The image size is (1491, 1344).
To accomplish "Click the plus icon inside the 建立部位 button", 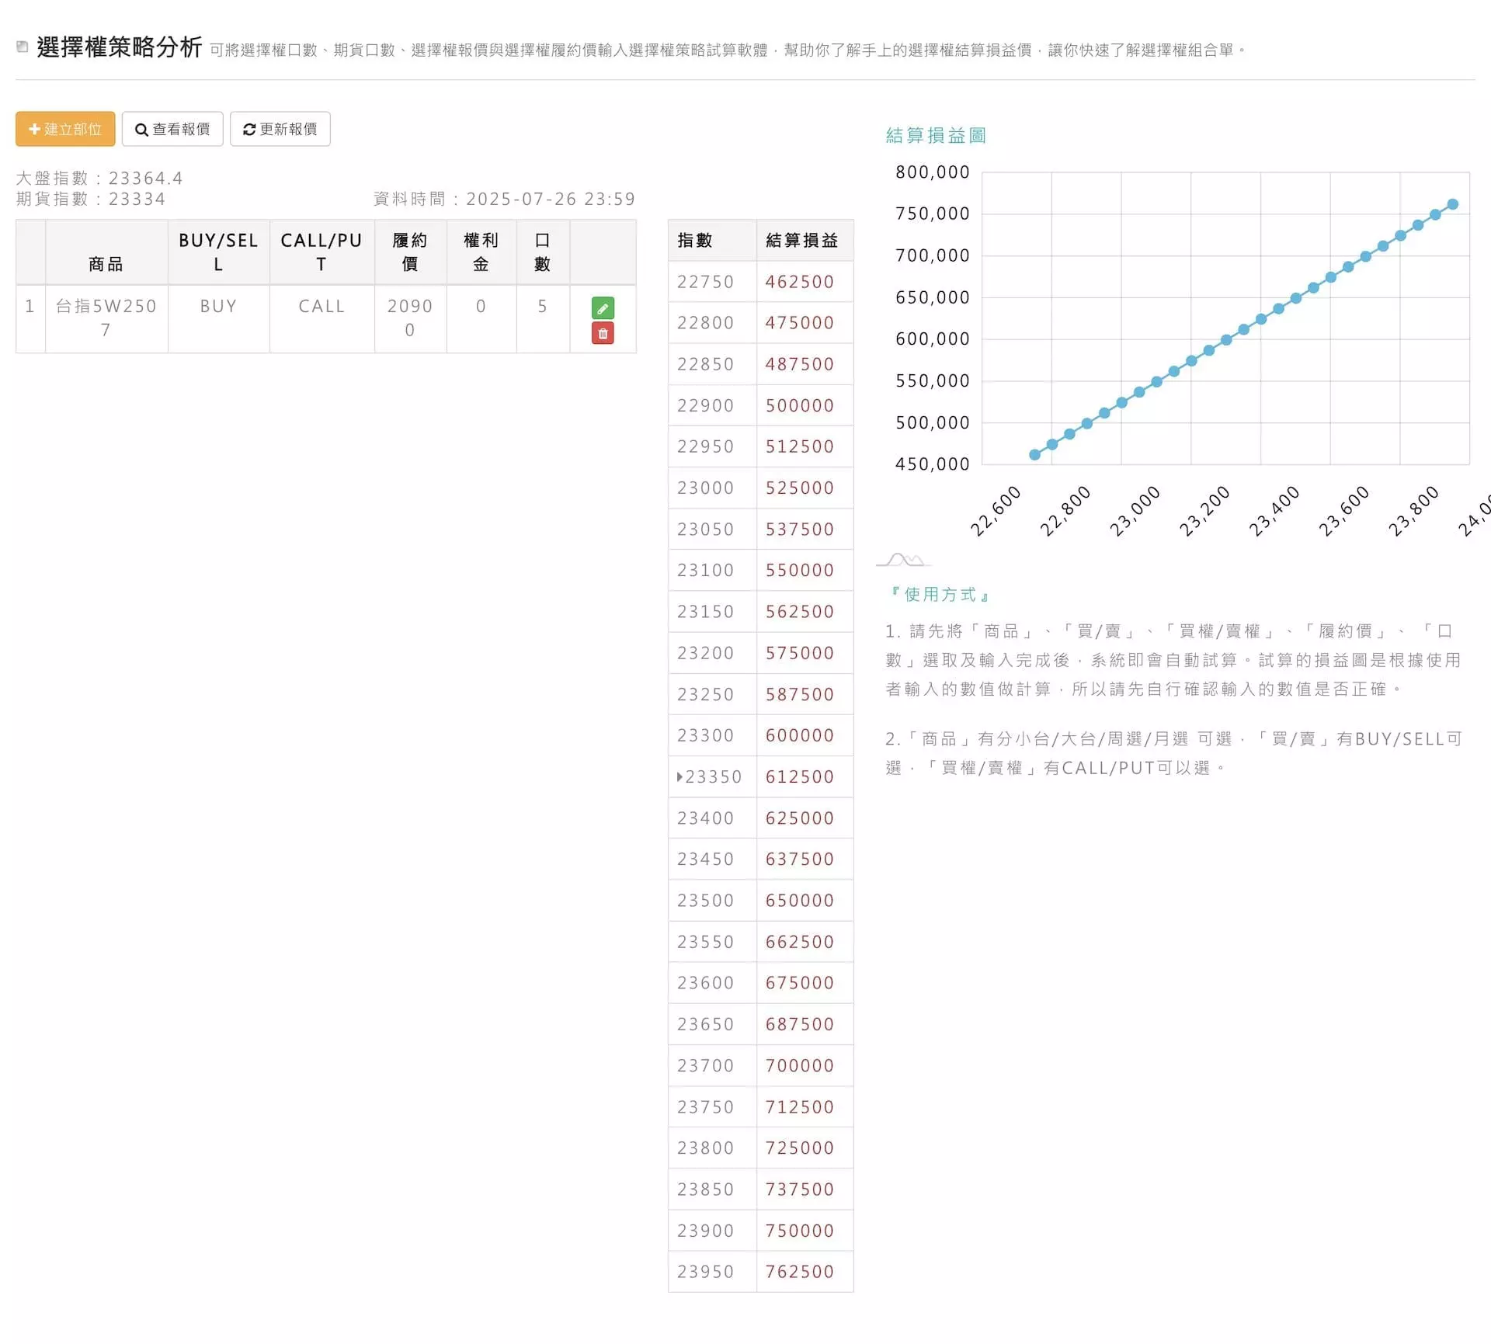I will 33,129.
